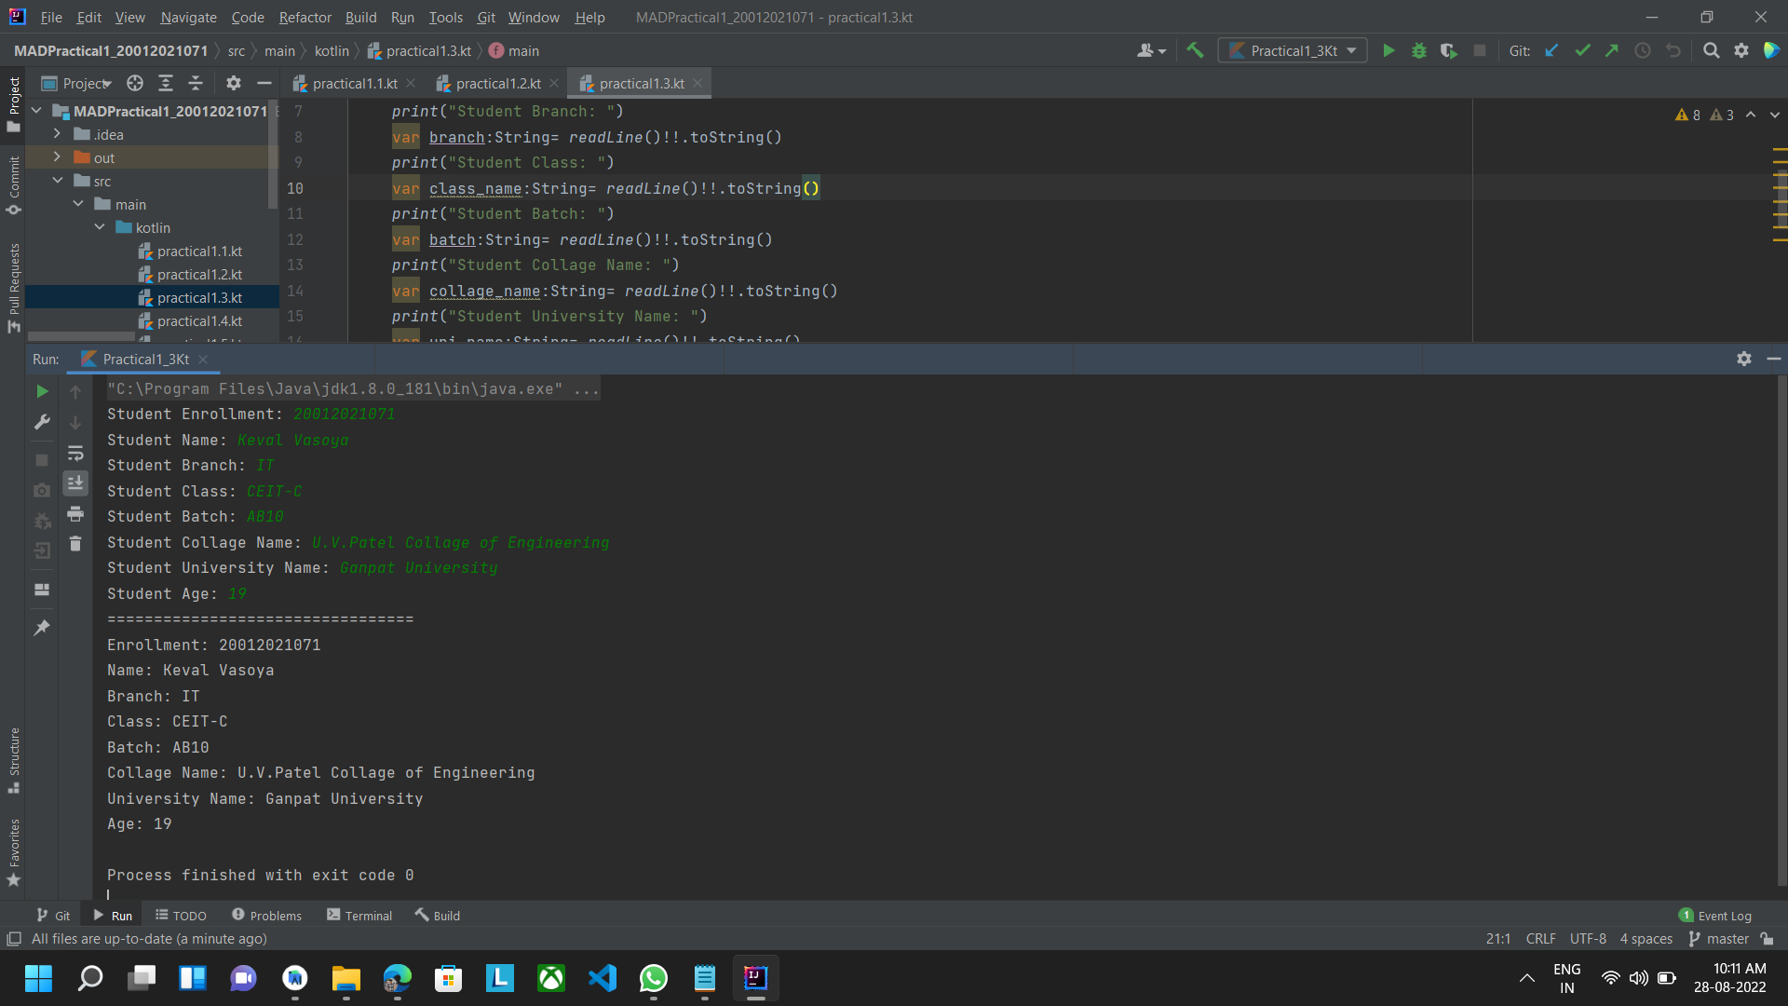Push commits using the Git push arrow

1612,50
